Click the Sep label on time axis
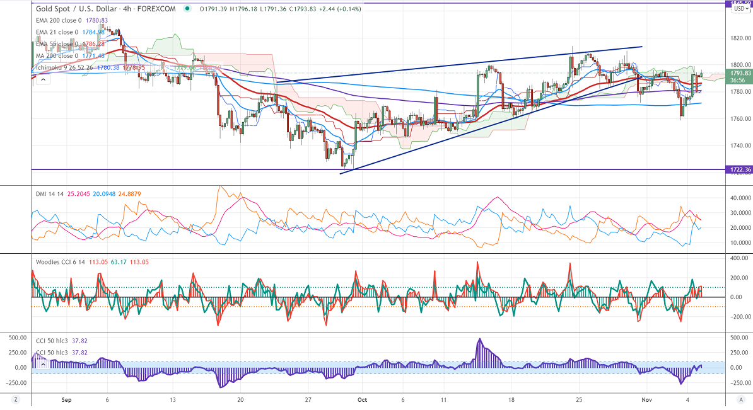The height and width of the screenshot is (410, 753). pyautogui.click(x=66, y=399)
